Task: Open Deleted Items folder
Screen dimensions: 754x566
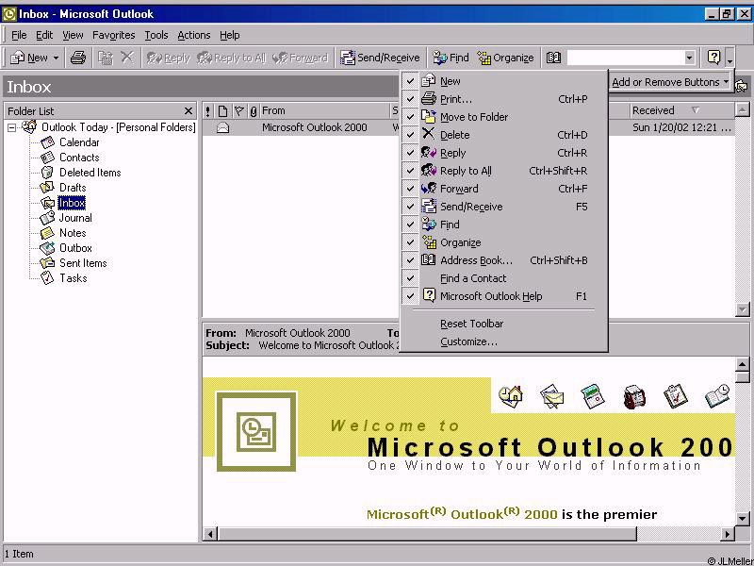Action: (90, 173)
